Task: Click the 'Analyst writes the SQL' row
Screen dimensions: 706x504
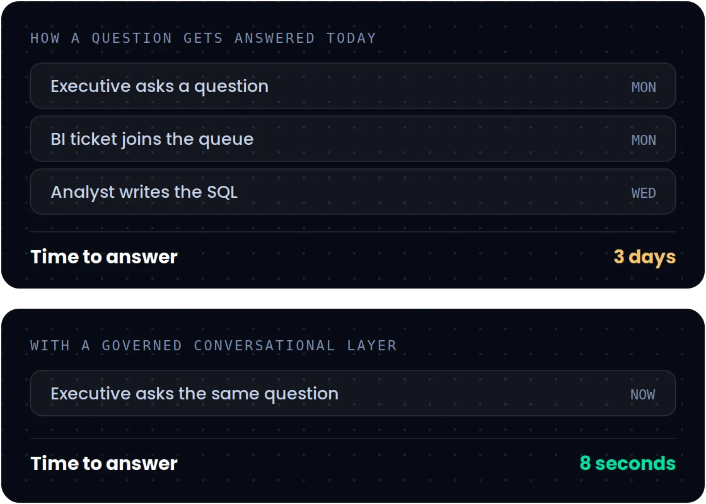Action: tap(352, 192)
